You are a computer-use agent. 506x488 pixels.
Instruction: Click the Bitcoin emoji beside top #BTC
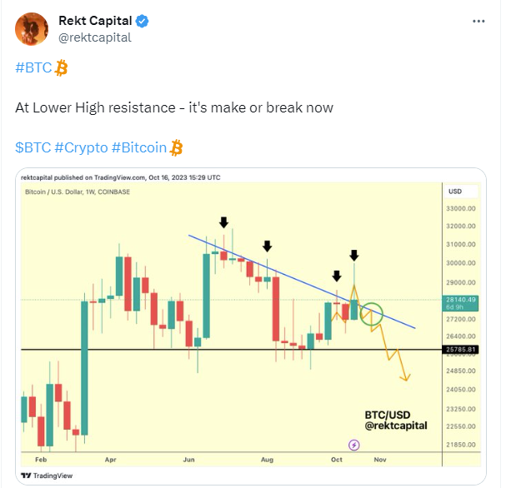[x=61, y=69]
